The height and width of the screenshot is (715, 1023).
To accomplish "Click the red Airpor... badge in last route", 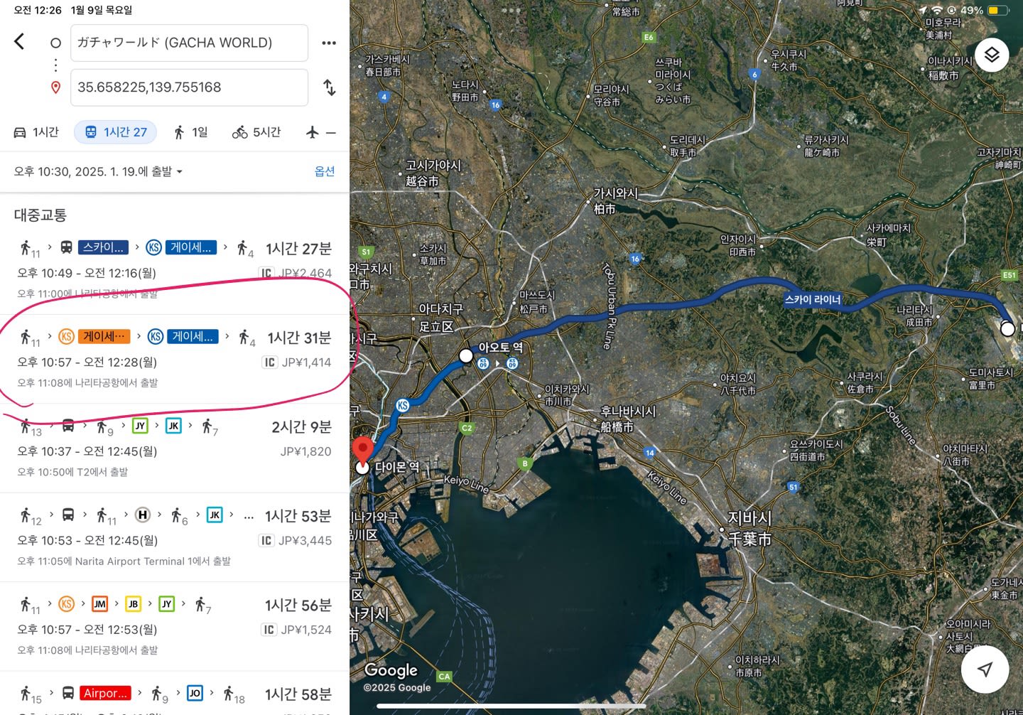I will [x=105, y=693].
